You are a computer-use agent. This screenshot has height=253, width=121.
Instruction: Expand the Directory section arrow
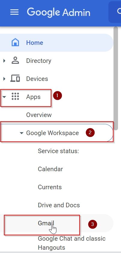(4, 61)
